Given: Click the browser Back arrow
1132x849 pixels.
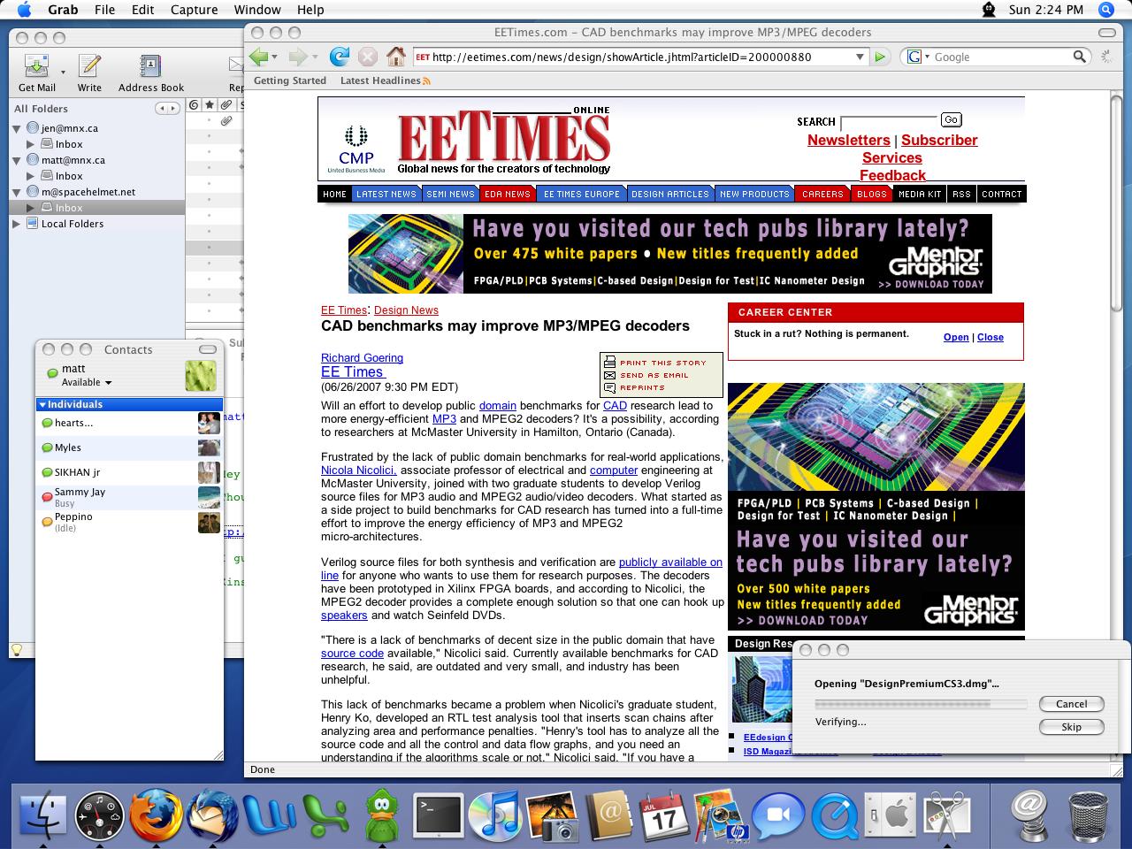Looking at the screenshot, I should [258, 57].
